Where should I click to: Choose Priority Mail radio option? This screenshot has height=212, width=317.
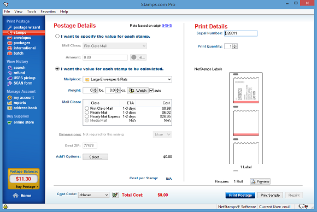coord(87,113)
